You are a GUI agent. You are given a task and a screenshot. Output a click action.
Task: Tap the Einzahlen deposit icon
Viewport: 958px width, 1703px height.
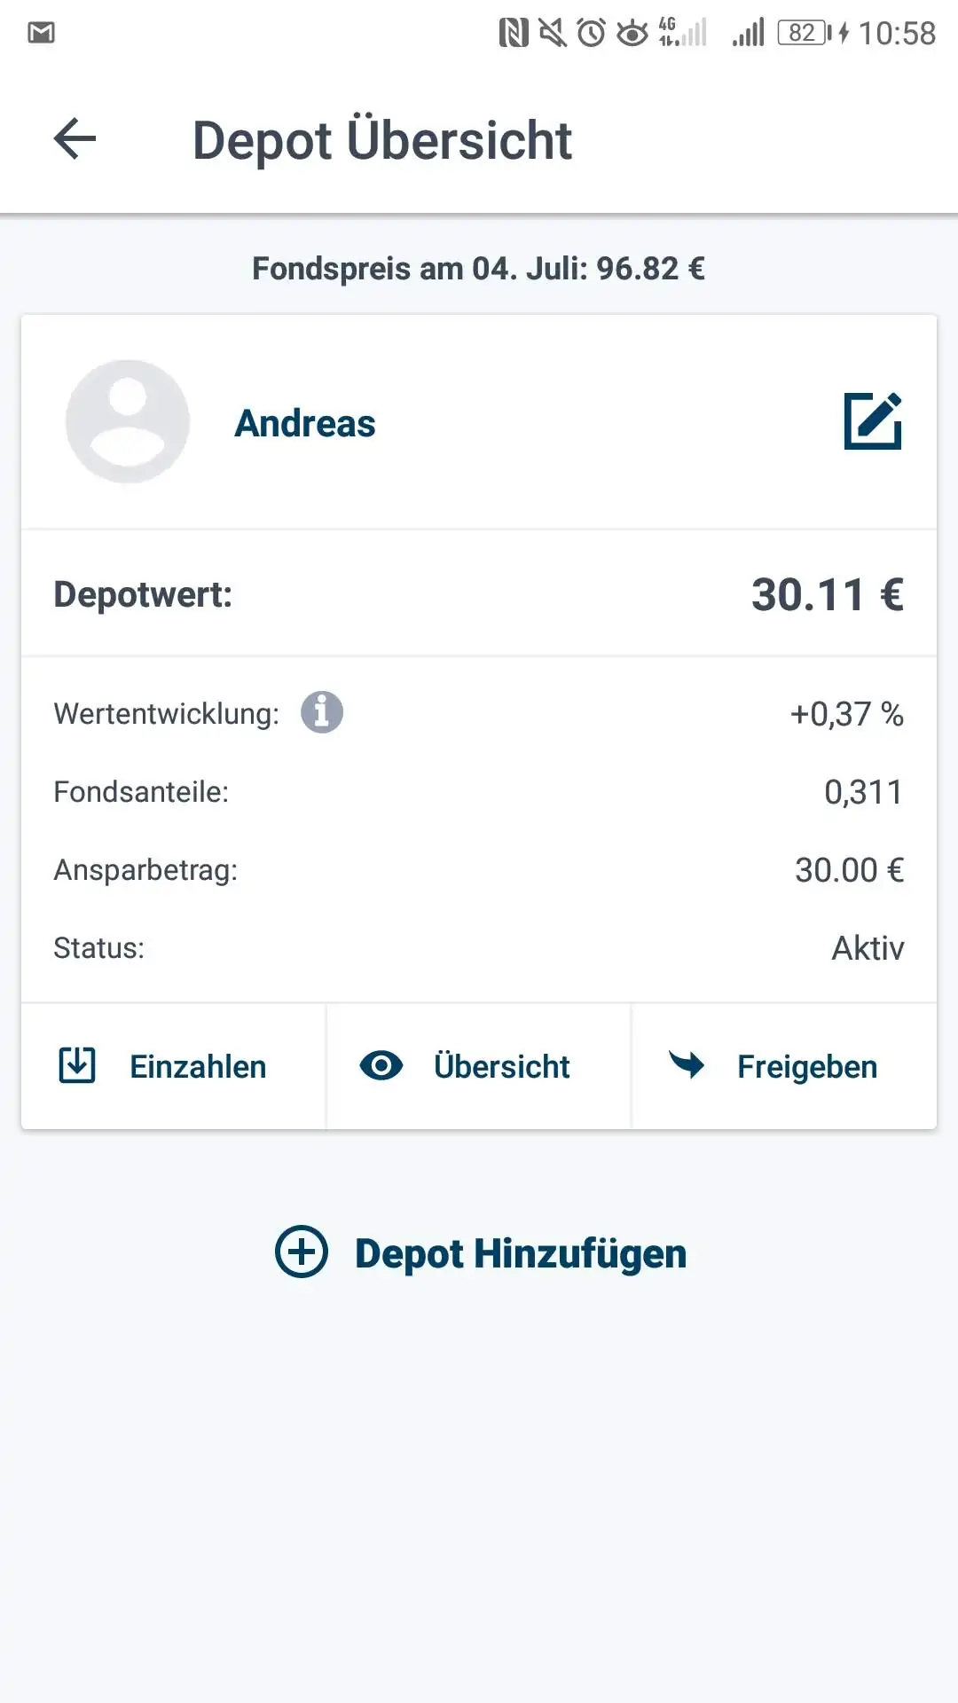(x=77, y=1065)
